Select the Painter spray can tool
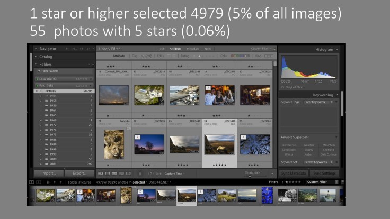390x219 pixels. pyautogui.click(x=140, y=174)
